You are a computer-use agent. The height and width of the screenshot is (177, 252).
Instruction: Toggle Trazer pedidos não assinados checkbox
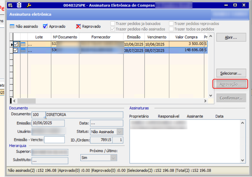[113, 29]
